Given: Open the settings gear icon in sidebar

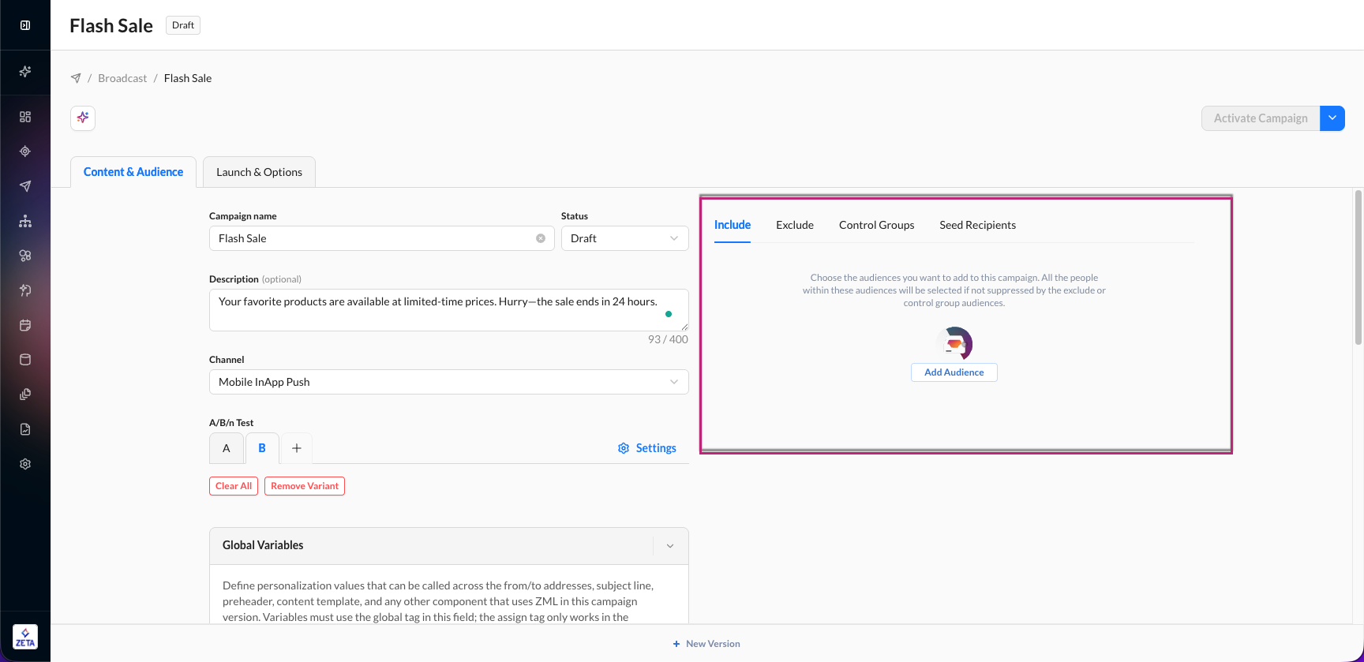Looking at the screenshot, I should 25,464.
